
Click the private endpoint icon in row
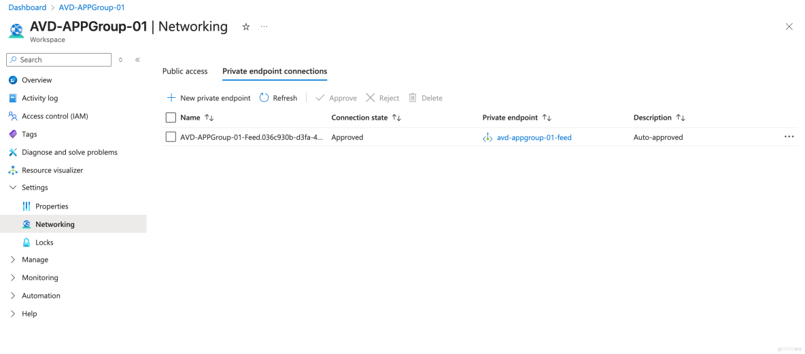point(487,137)
